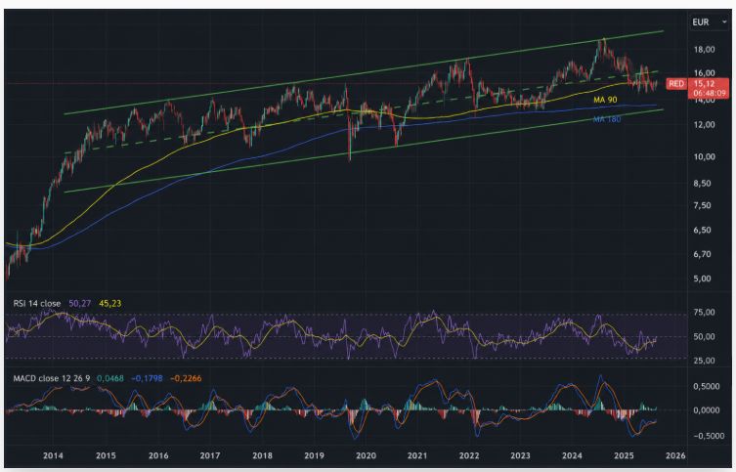Click the 6,70 price axis label
Image resolution: width=736 pixels, height=472 pixels.
tap(702, 254)
